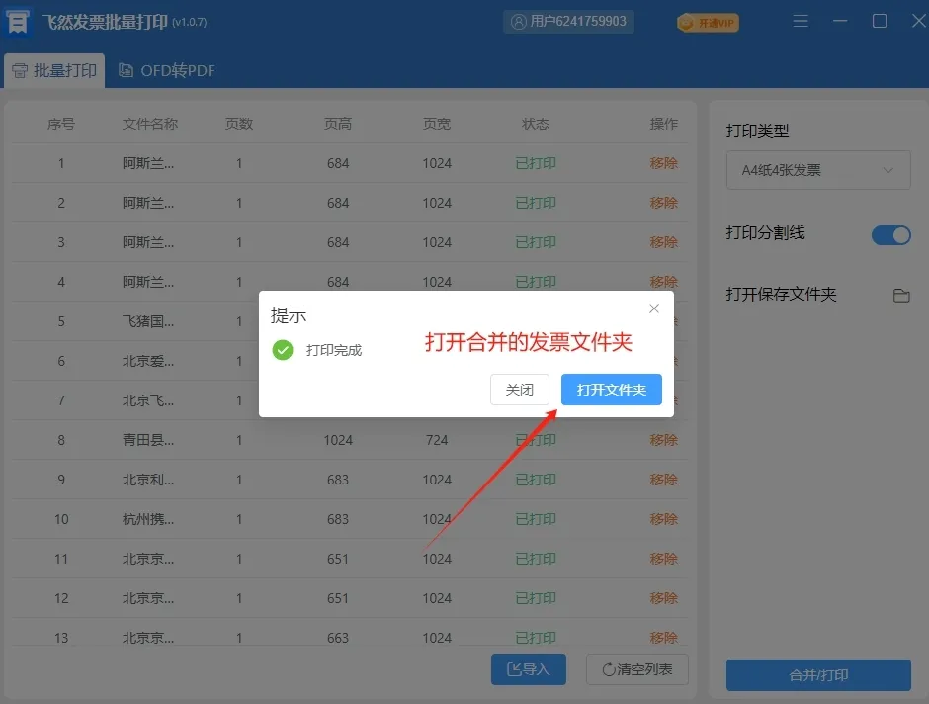Screen dimensions: 929x704
Task: Click page height 663 in row 13
Action: tap(338, 638)
